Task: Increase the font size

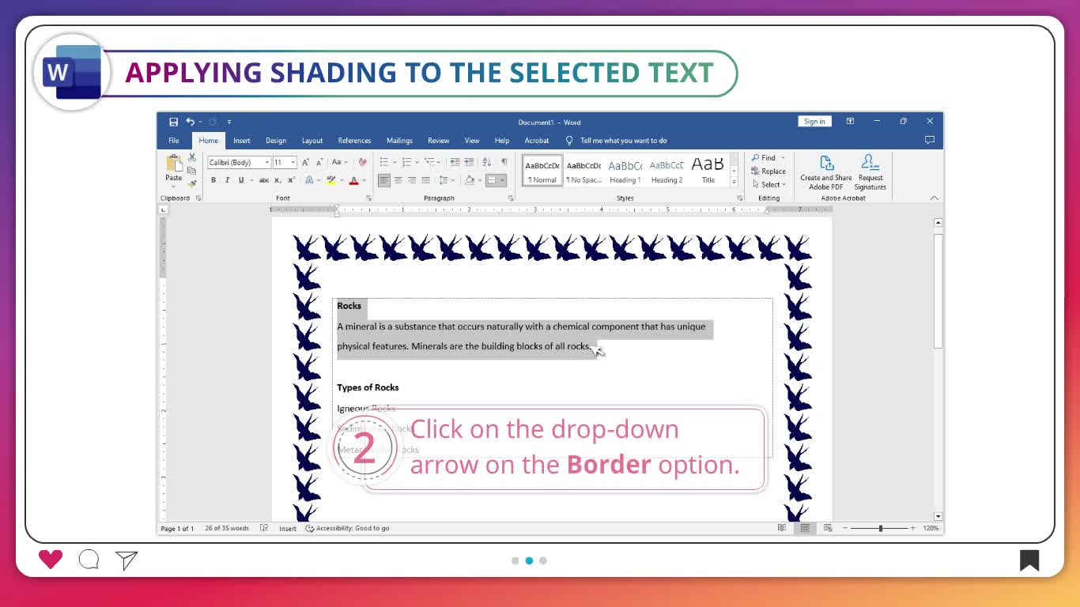Action: (306, 162)
